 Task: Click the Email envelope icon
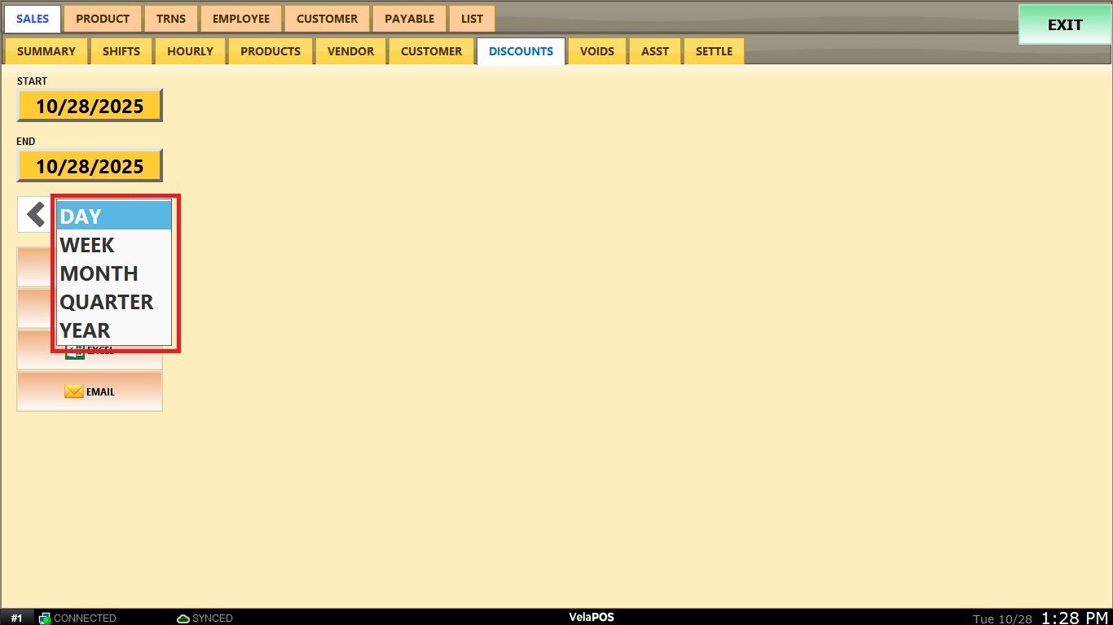pyautogui.click(x=74, y=391)
